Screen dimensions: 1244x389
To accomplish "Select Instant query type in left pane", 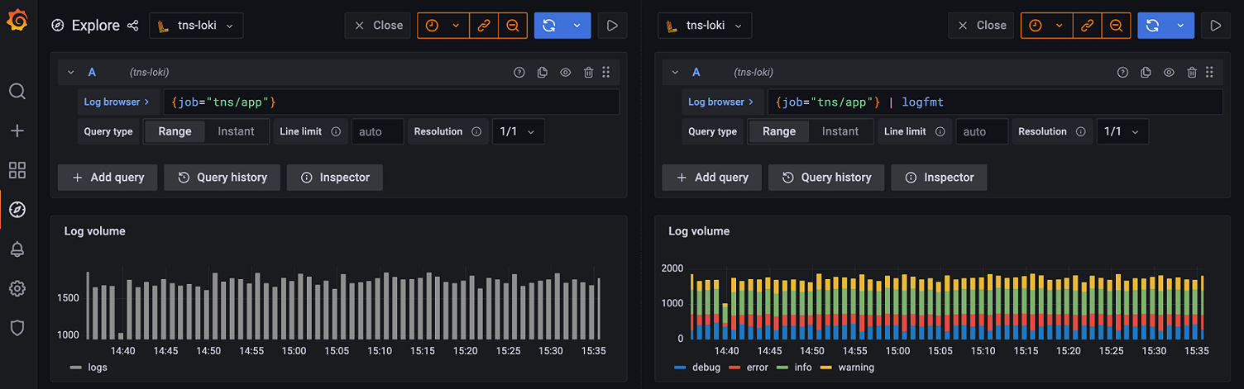I will (236, 131).
